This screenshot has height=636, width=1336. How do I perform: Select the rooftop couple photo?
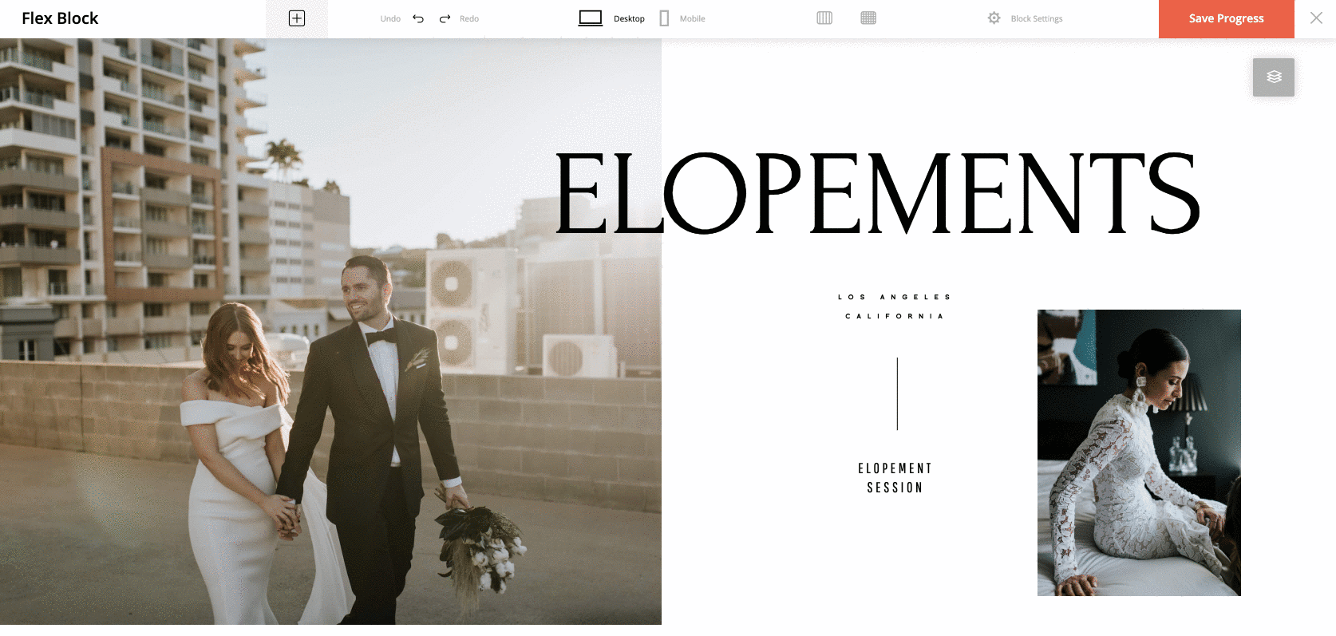click(330, 331)
